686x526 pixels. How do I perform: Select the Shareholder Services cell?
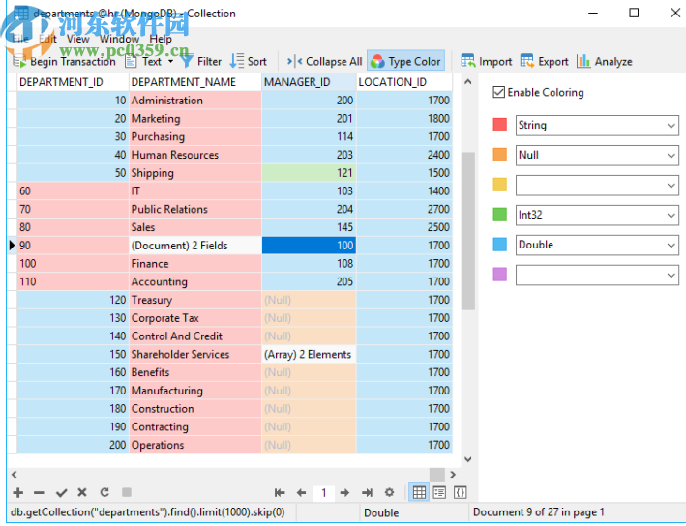pos(195,355)
